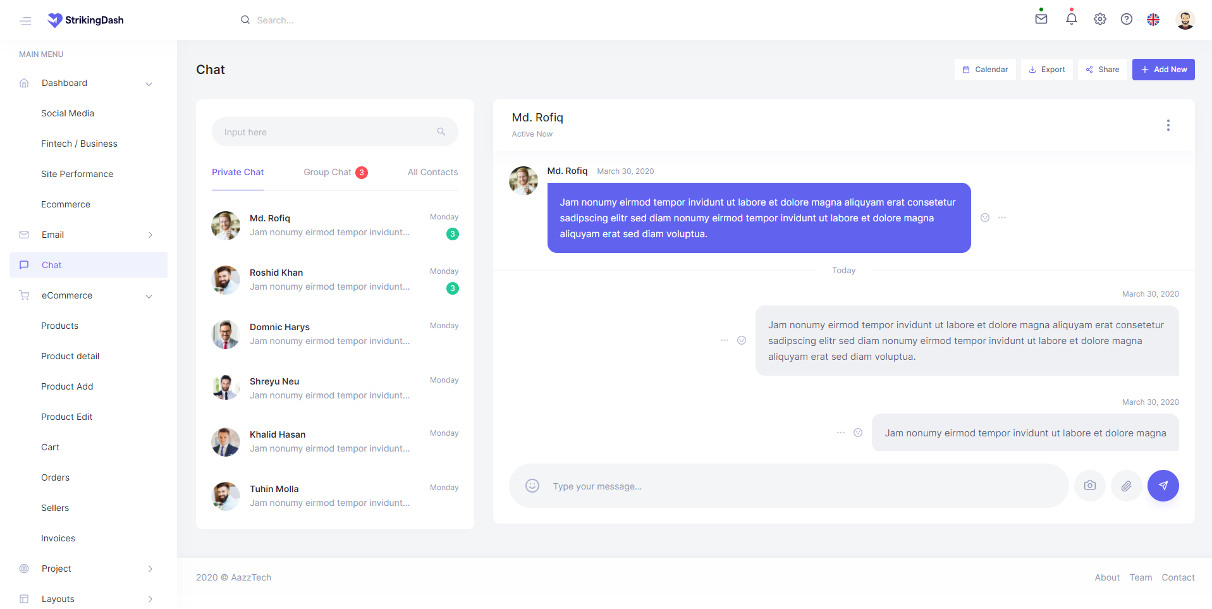Viewport: 1212px width, 609px height.
Task: Click more options dots beside purple message
Action: click(x=1002, y=218)
